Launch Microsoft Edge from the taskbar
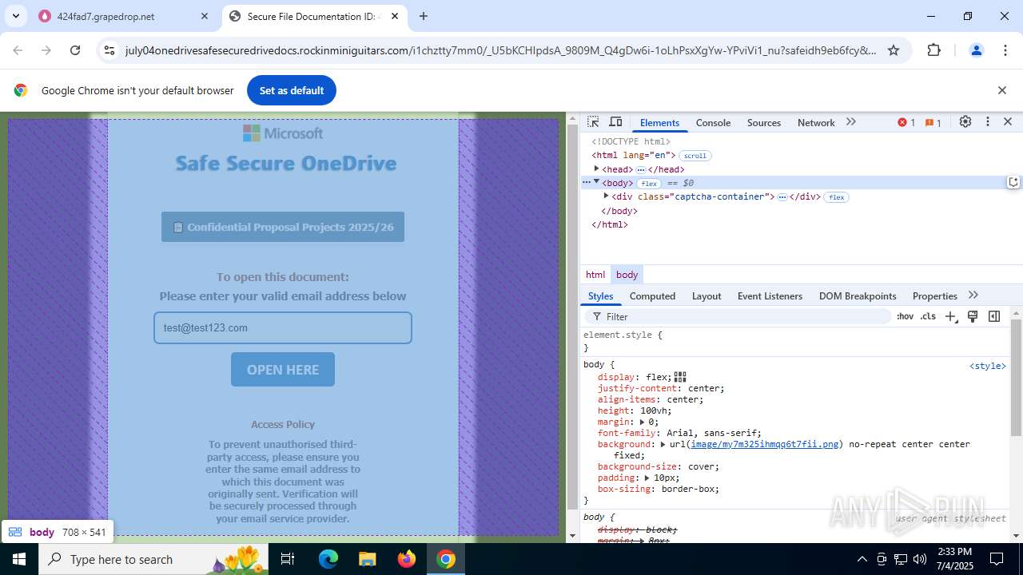The width and height of the screenshot is (1023, 575). pyautogui.click(x=328, y=559)
